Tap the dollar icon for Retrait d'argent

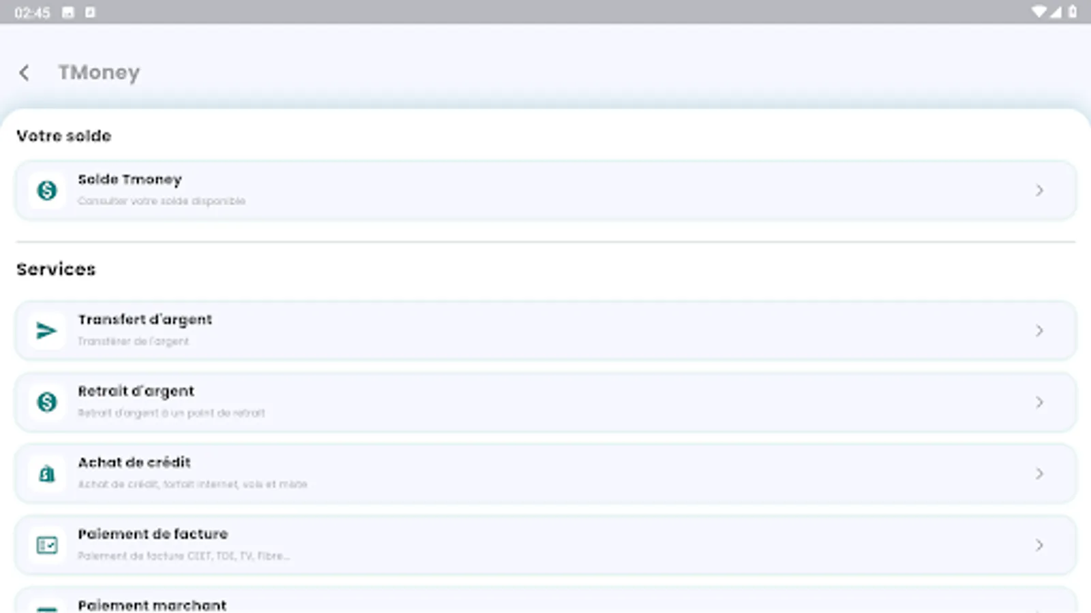click(x=47, y=403)
